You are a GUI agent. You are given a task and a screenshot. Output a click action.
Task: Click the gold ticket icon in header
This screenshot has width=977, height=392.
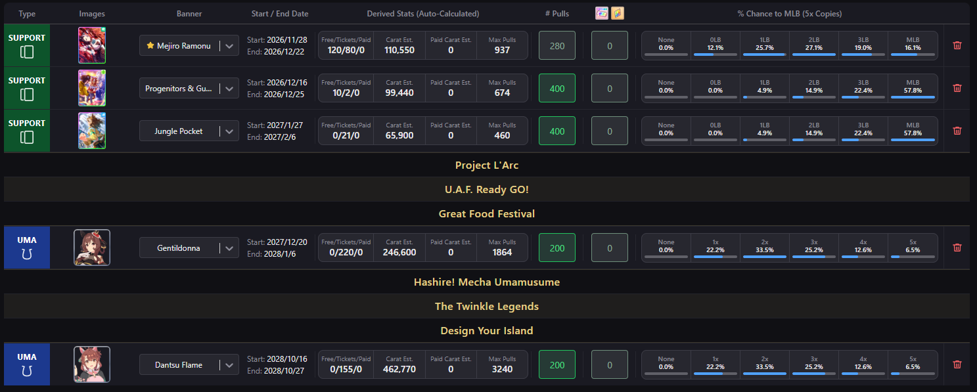pos(618,13)
